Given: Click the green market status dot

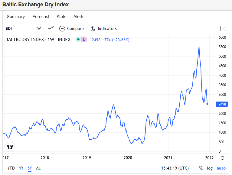Looking at the screenshot, I should 78,39.
